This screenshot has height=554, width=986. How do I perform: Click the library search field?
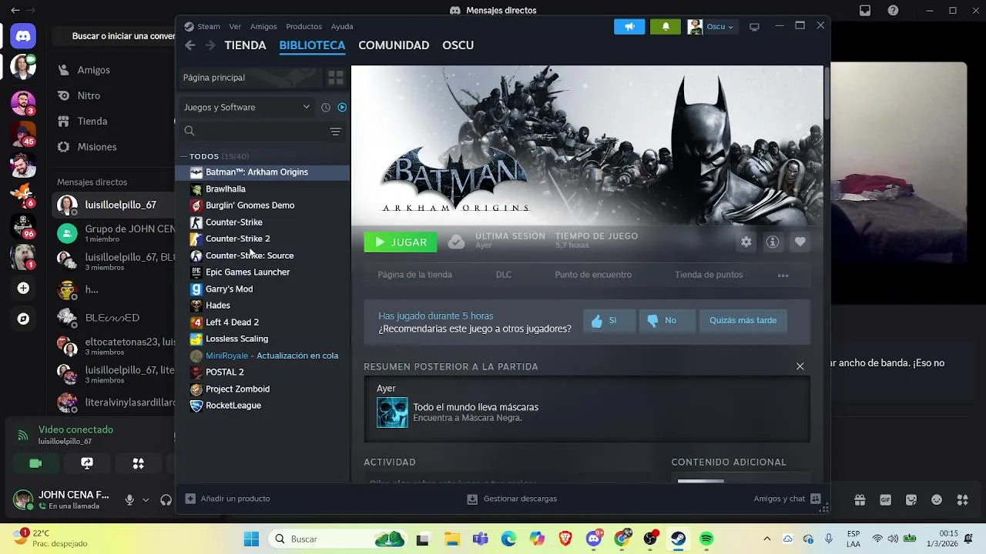254,132
